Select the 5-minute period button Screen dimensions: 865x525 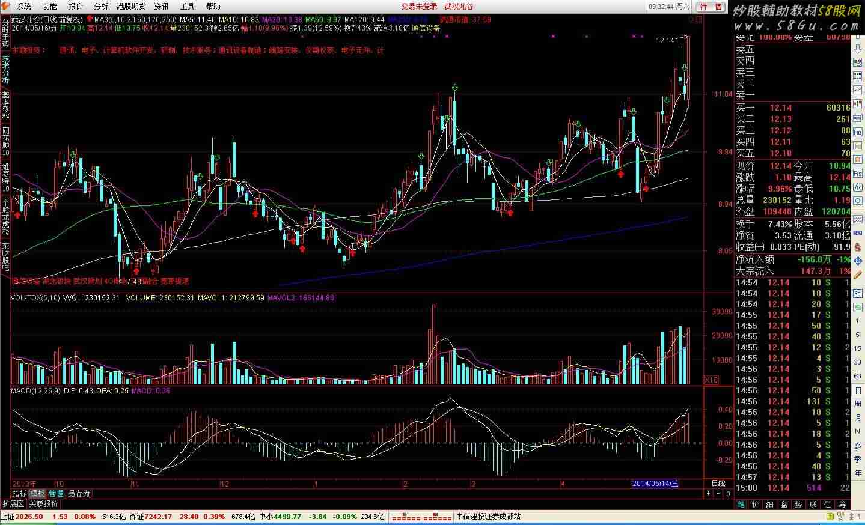(857, 335)
